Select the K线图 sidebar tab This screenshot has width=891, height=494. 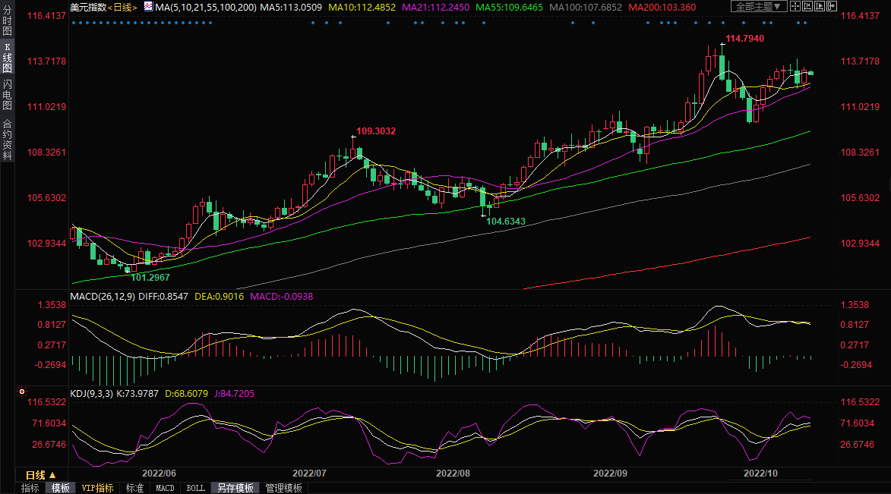[7, 57]
